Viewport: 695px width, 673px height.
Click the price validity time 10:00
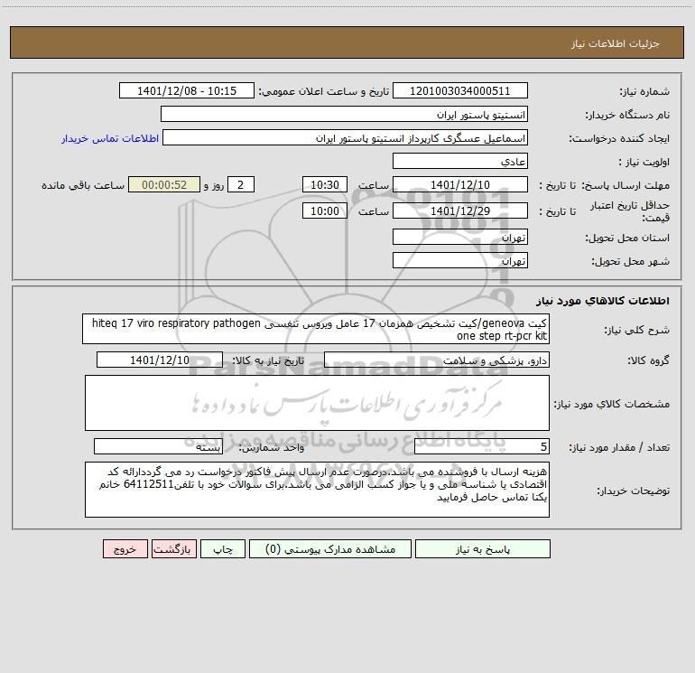tap(324, 211)
